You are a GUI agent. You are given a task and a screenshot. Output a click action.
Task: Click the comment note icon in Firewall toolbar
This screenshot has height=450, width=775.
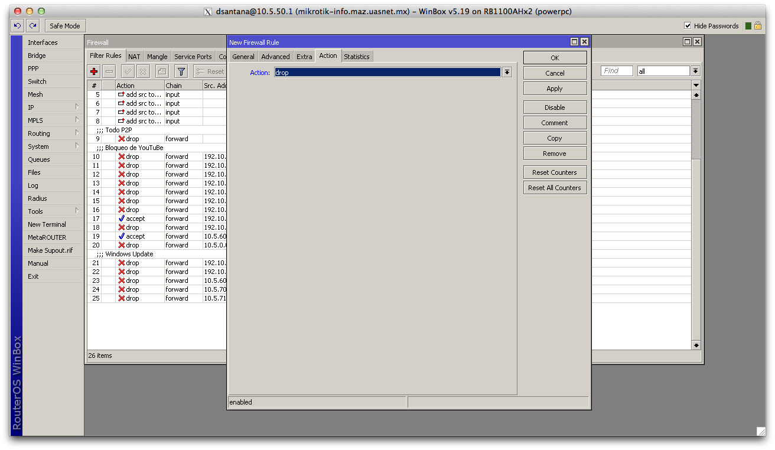[x=162, y=71]
